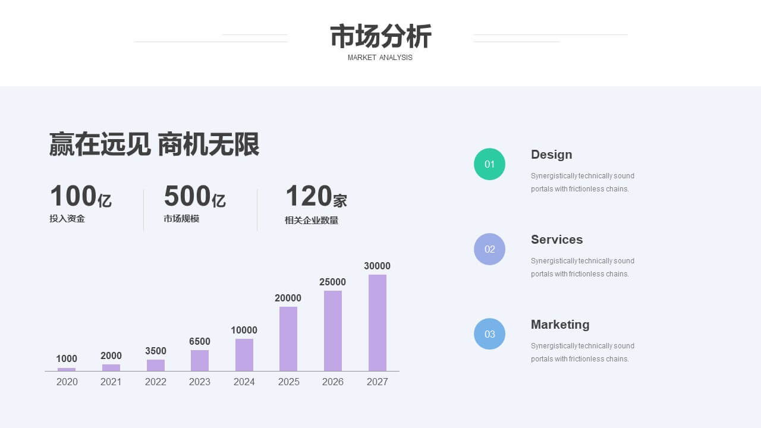Image resolution: width=761 pixels, height=428 pixels.
Task: Click the 30000 data label
Action: (378, 266)
